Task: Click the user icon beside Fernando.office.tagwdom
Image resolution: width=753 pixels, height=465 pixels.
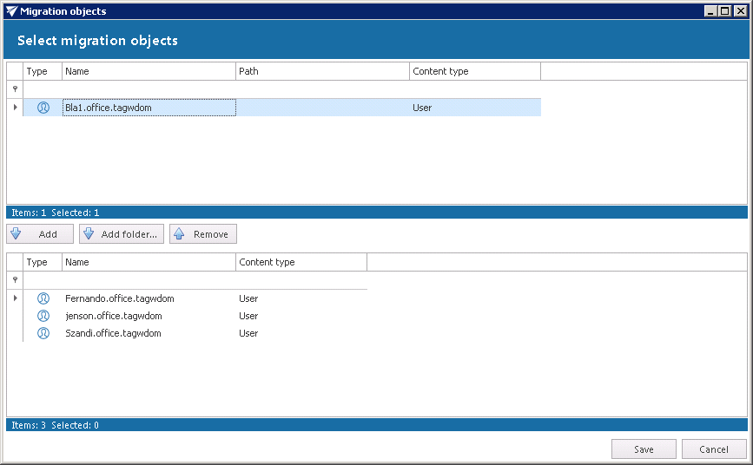Action: point(43,298)
